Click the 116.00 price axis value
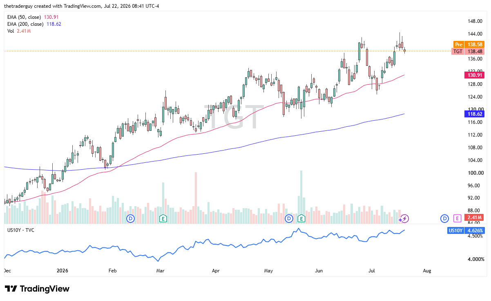 click(x=475, y=122)
